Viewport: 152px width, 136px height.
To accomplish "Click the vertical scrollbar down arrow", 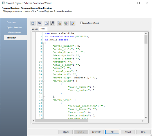I will pyautogui.click(x=146, y=117).
